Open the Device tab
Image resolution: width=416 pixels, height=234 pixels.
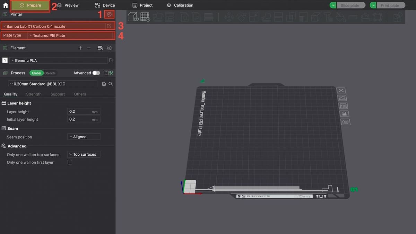[x=105, y=5]
